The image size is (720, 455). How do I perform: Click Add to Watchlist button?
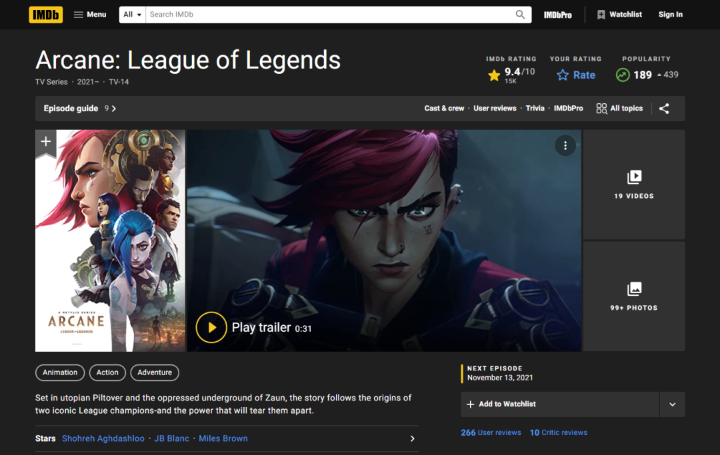pyautogui.click(x=560, y=404)
